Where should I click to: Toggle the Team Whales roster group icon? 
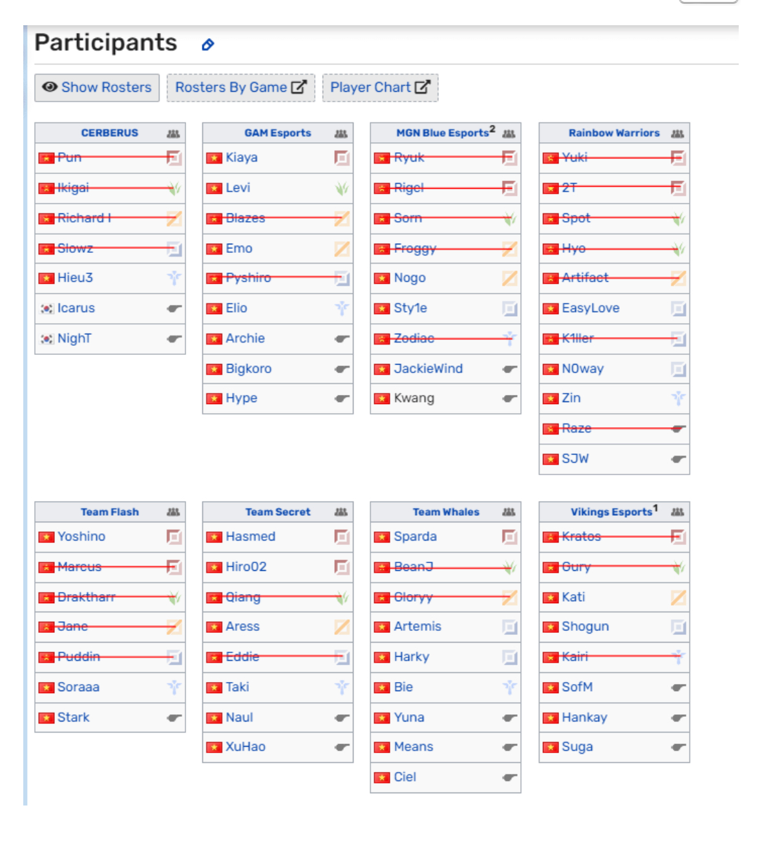pyautogui.click(x=509, y=512)
